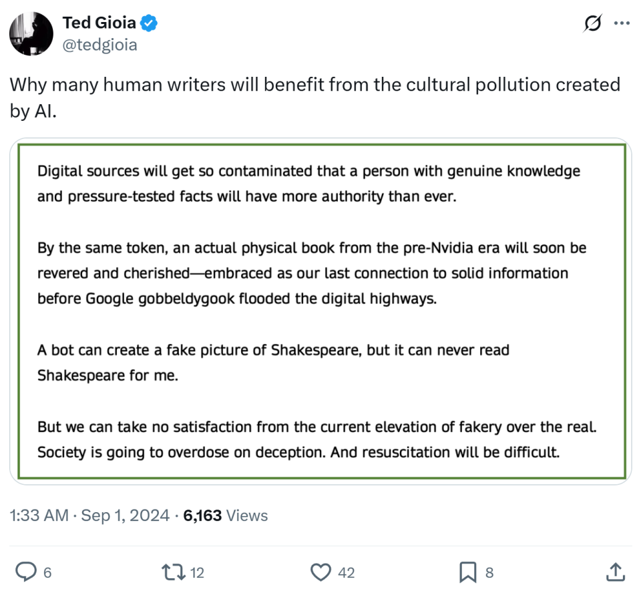The width and height of the screenshot is (641, 589).
Task: Open the embedded quote image
Action: (x=320, y=310)
